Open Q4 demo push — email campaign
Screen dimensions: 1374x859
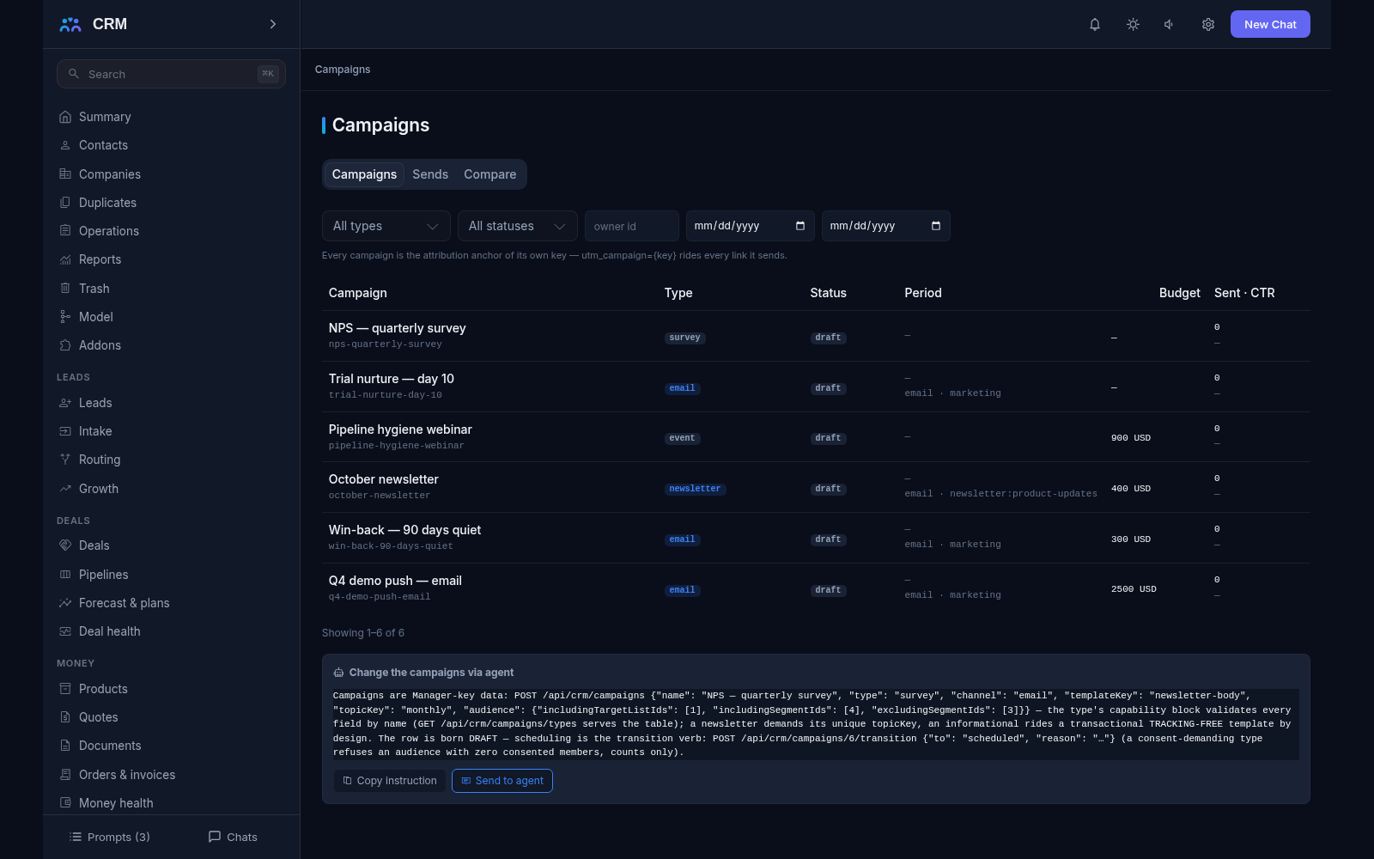395,581
